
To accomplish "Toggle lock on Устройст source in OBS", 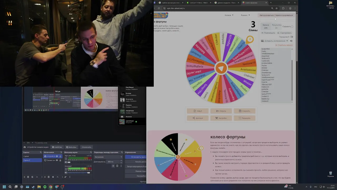I will (60, 156).
